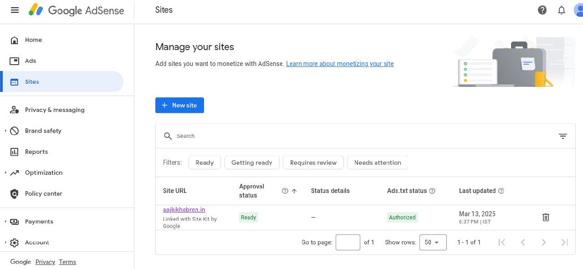Toggle the Ready filter chip
Screen dimensions: 583x269
click(x=205, y=162)
